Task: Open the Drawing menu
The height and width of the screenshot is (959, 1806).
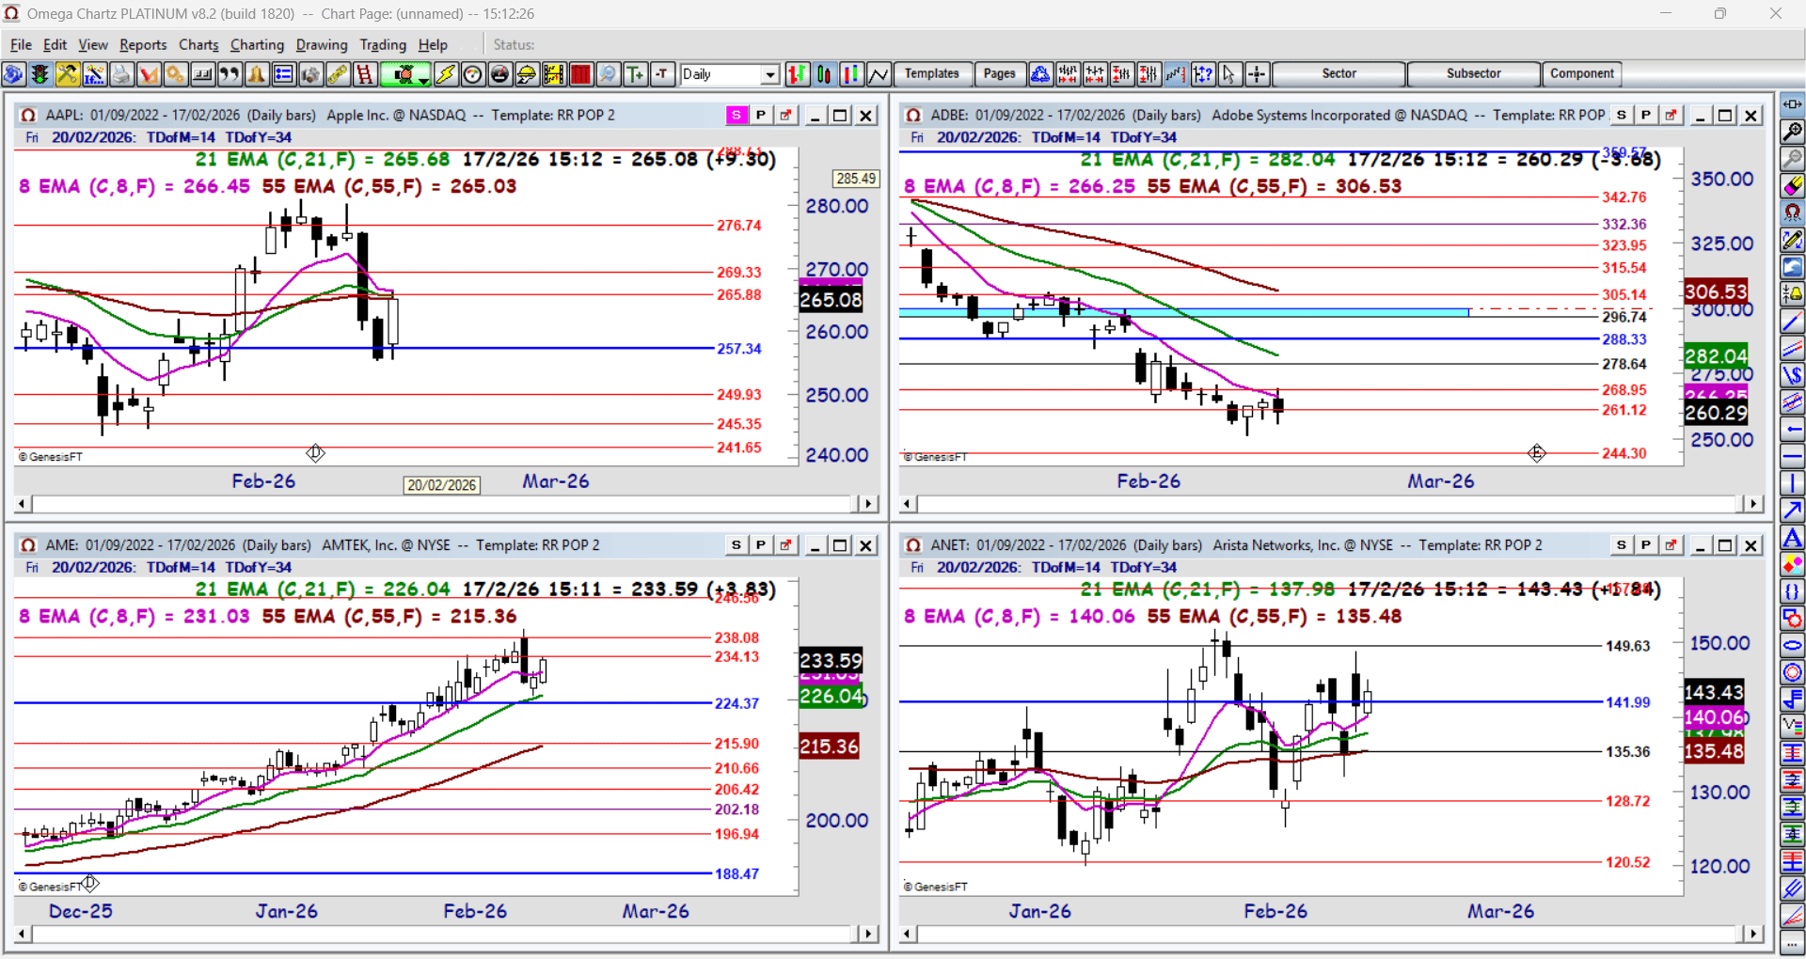Action: pos(322,44)
